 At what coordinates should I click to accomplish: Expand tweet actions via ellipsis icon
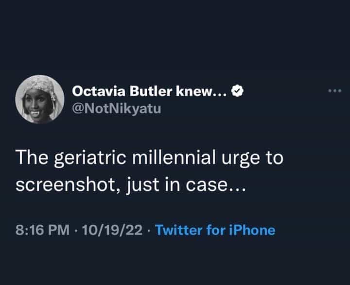pyautogui.click(x=335, y=91)
